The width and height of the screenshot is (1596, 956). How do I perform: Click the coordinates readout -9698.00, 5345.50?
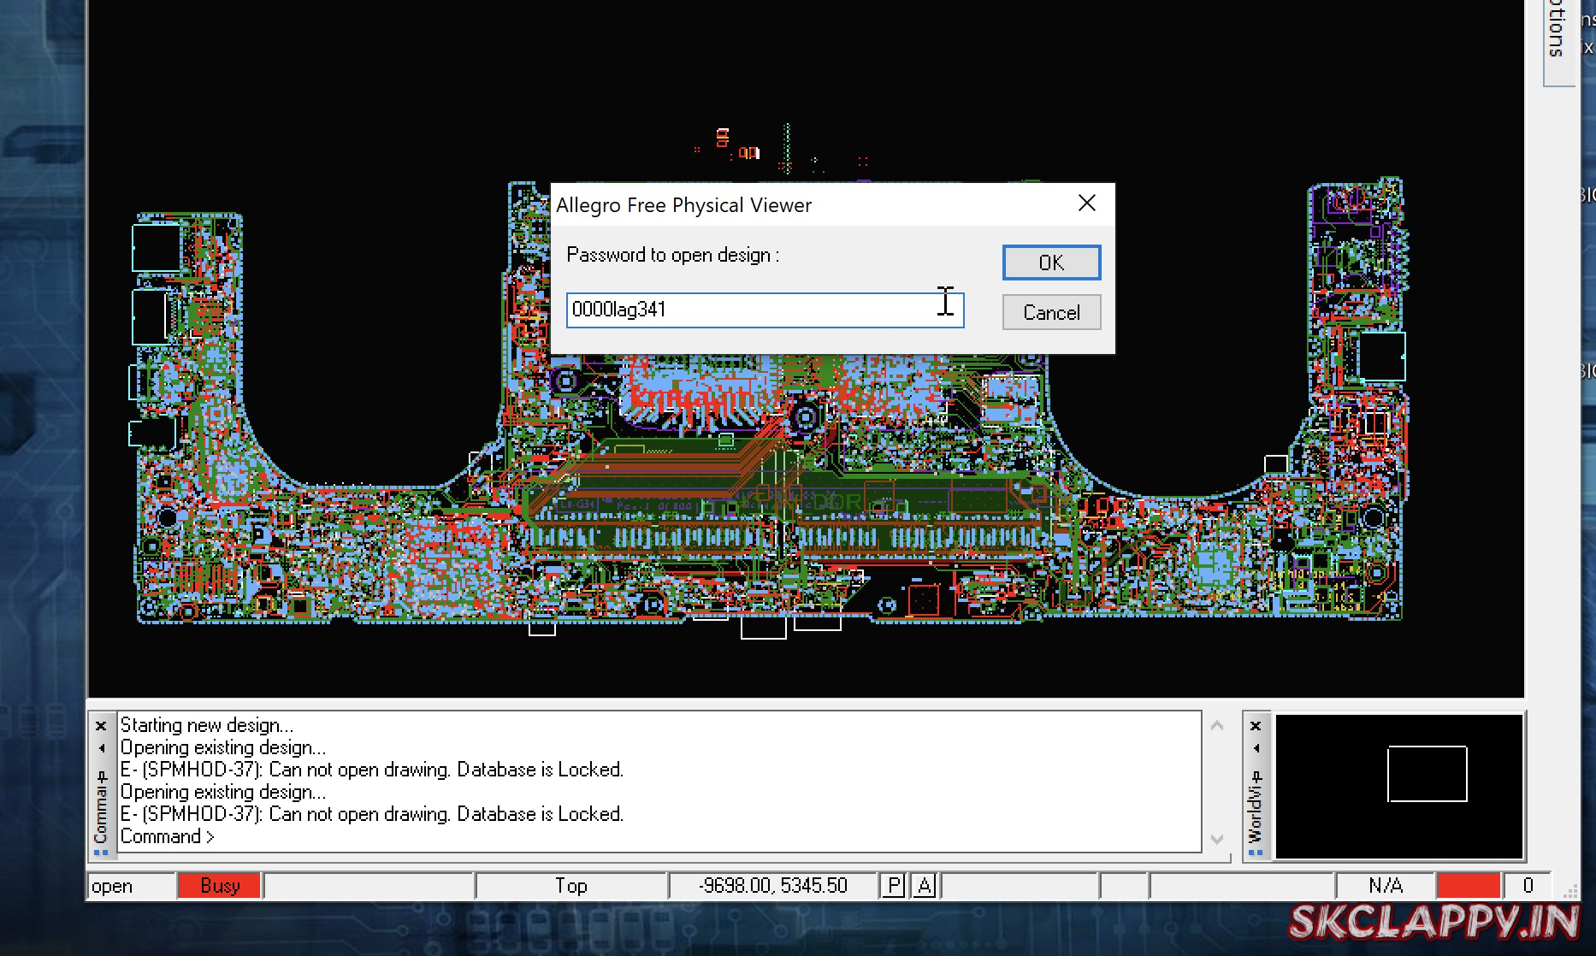pyautogui.click(x=773, y=886)
